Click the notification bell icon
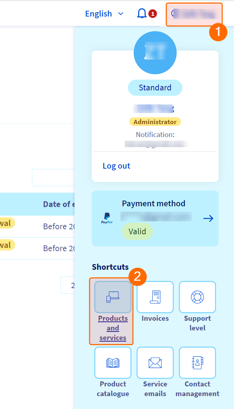Viewport: 234px width, 409px height. (142, 14)
